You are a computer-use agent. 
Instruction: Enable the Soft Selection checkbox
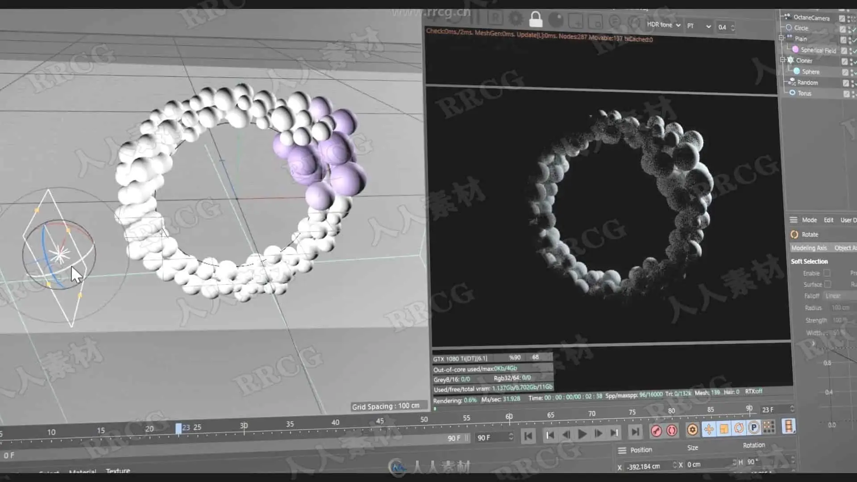(x=827, y=273)
